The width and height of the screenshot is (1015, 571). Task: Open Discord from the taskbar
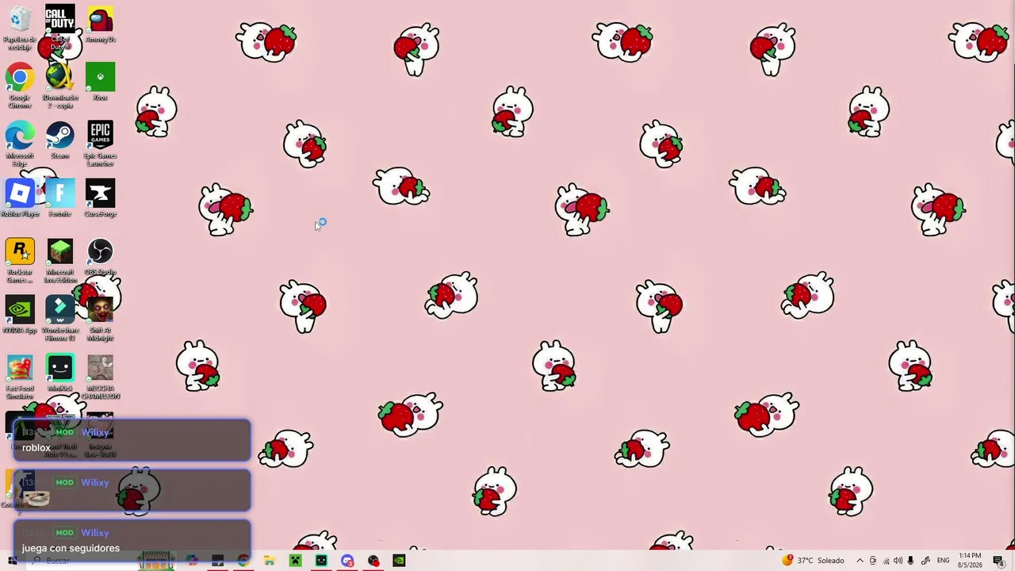tap(347, 561)
